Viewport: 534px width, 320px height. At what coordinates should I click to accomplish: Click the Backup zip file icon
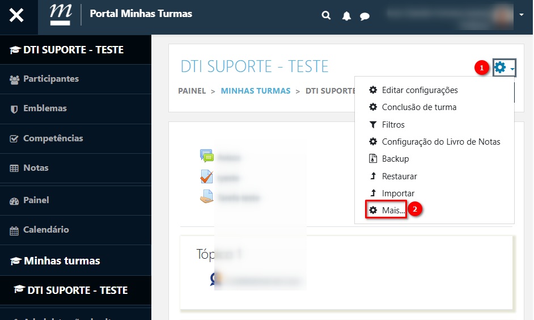[x=373, y=158]
